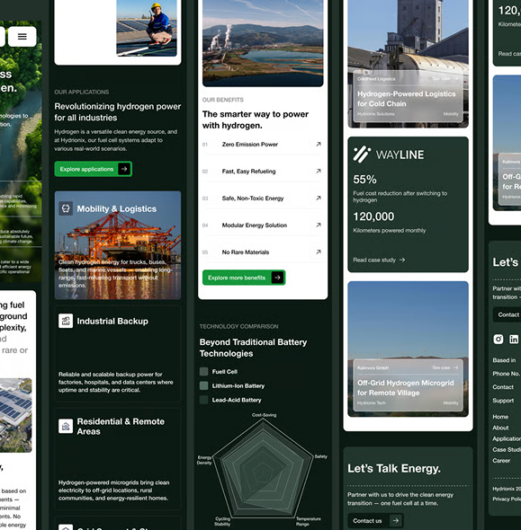Toggle the Lead-Acid Battery legend box

click(203, 400)
